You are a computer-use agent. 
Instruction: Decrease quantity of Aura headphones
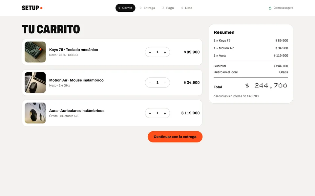(x=150, y=113)
